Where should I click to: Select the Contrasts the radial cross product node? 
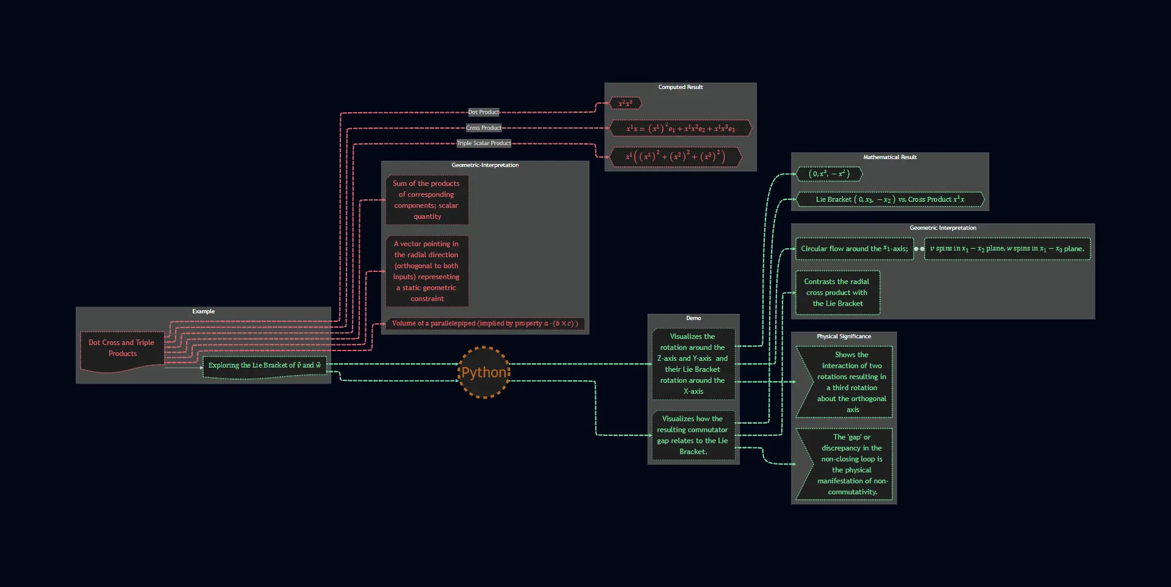click(x=837, y=293)
